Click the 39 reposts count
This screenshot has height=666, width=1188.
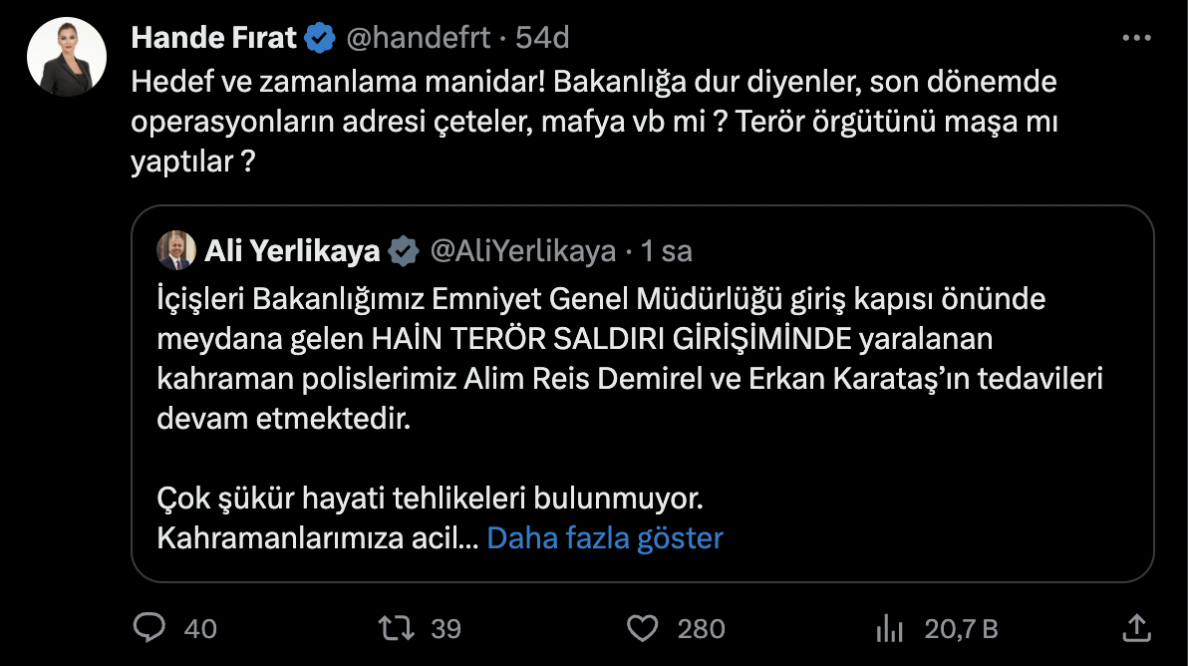point(445,629)
